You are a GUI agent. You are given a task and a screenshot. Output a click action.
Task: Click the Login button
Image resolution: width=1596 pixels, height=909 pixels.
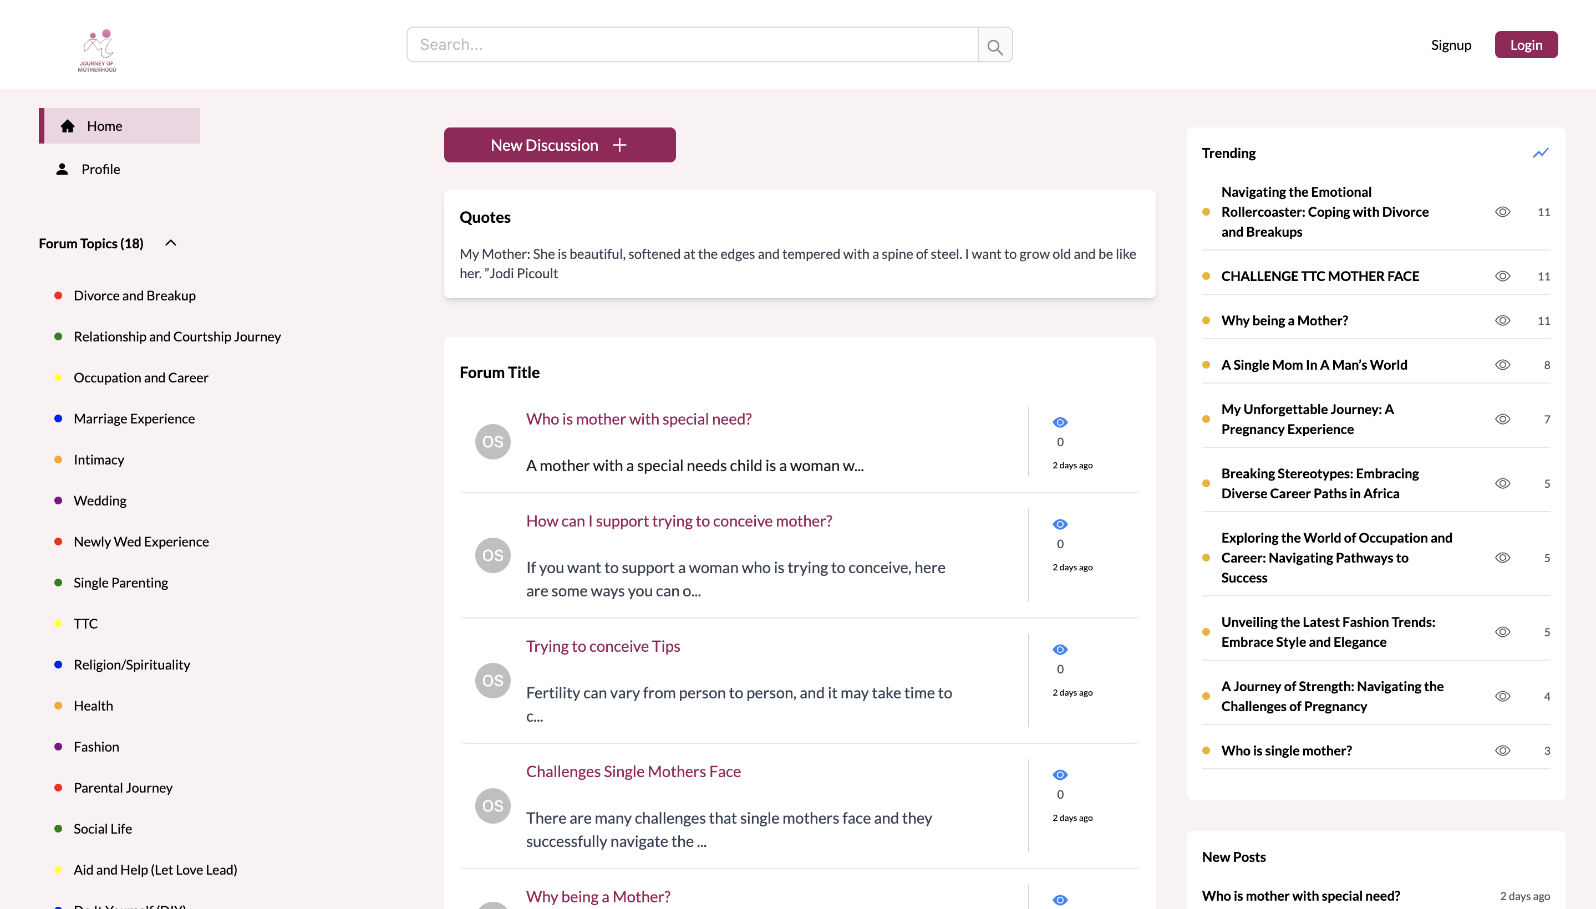(x=1526, y=45)
